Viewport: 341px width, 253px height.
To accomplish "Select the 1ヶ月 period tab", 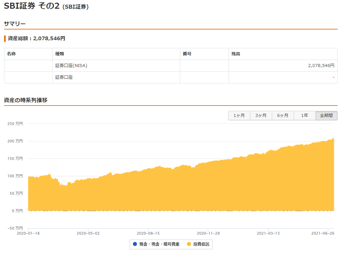I will click(239, 116).
